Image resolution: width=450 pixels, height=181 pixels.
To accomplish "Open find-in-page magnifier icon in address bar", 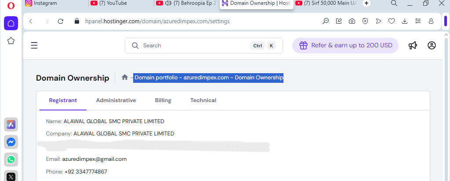I will point(326,21).
